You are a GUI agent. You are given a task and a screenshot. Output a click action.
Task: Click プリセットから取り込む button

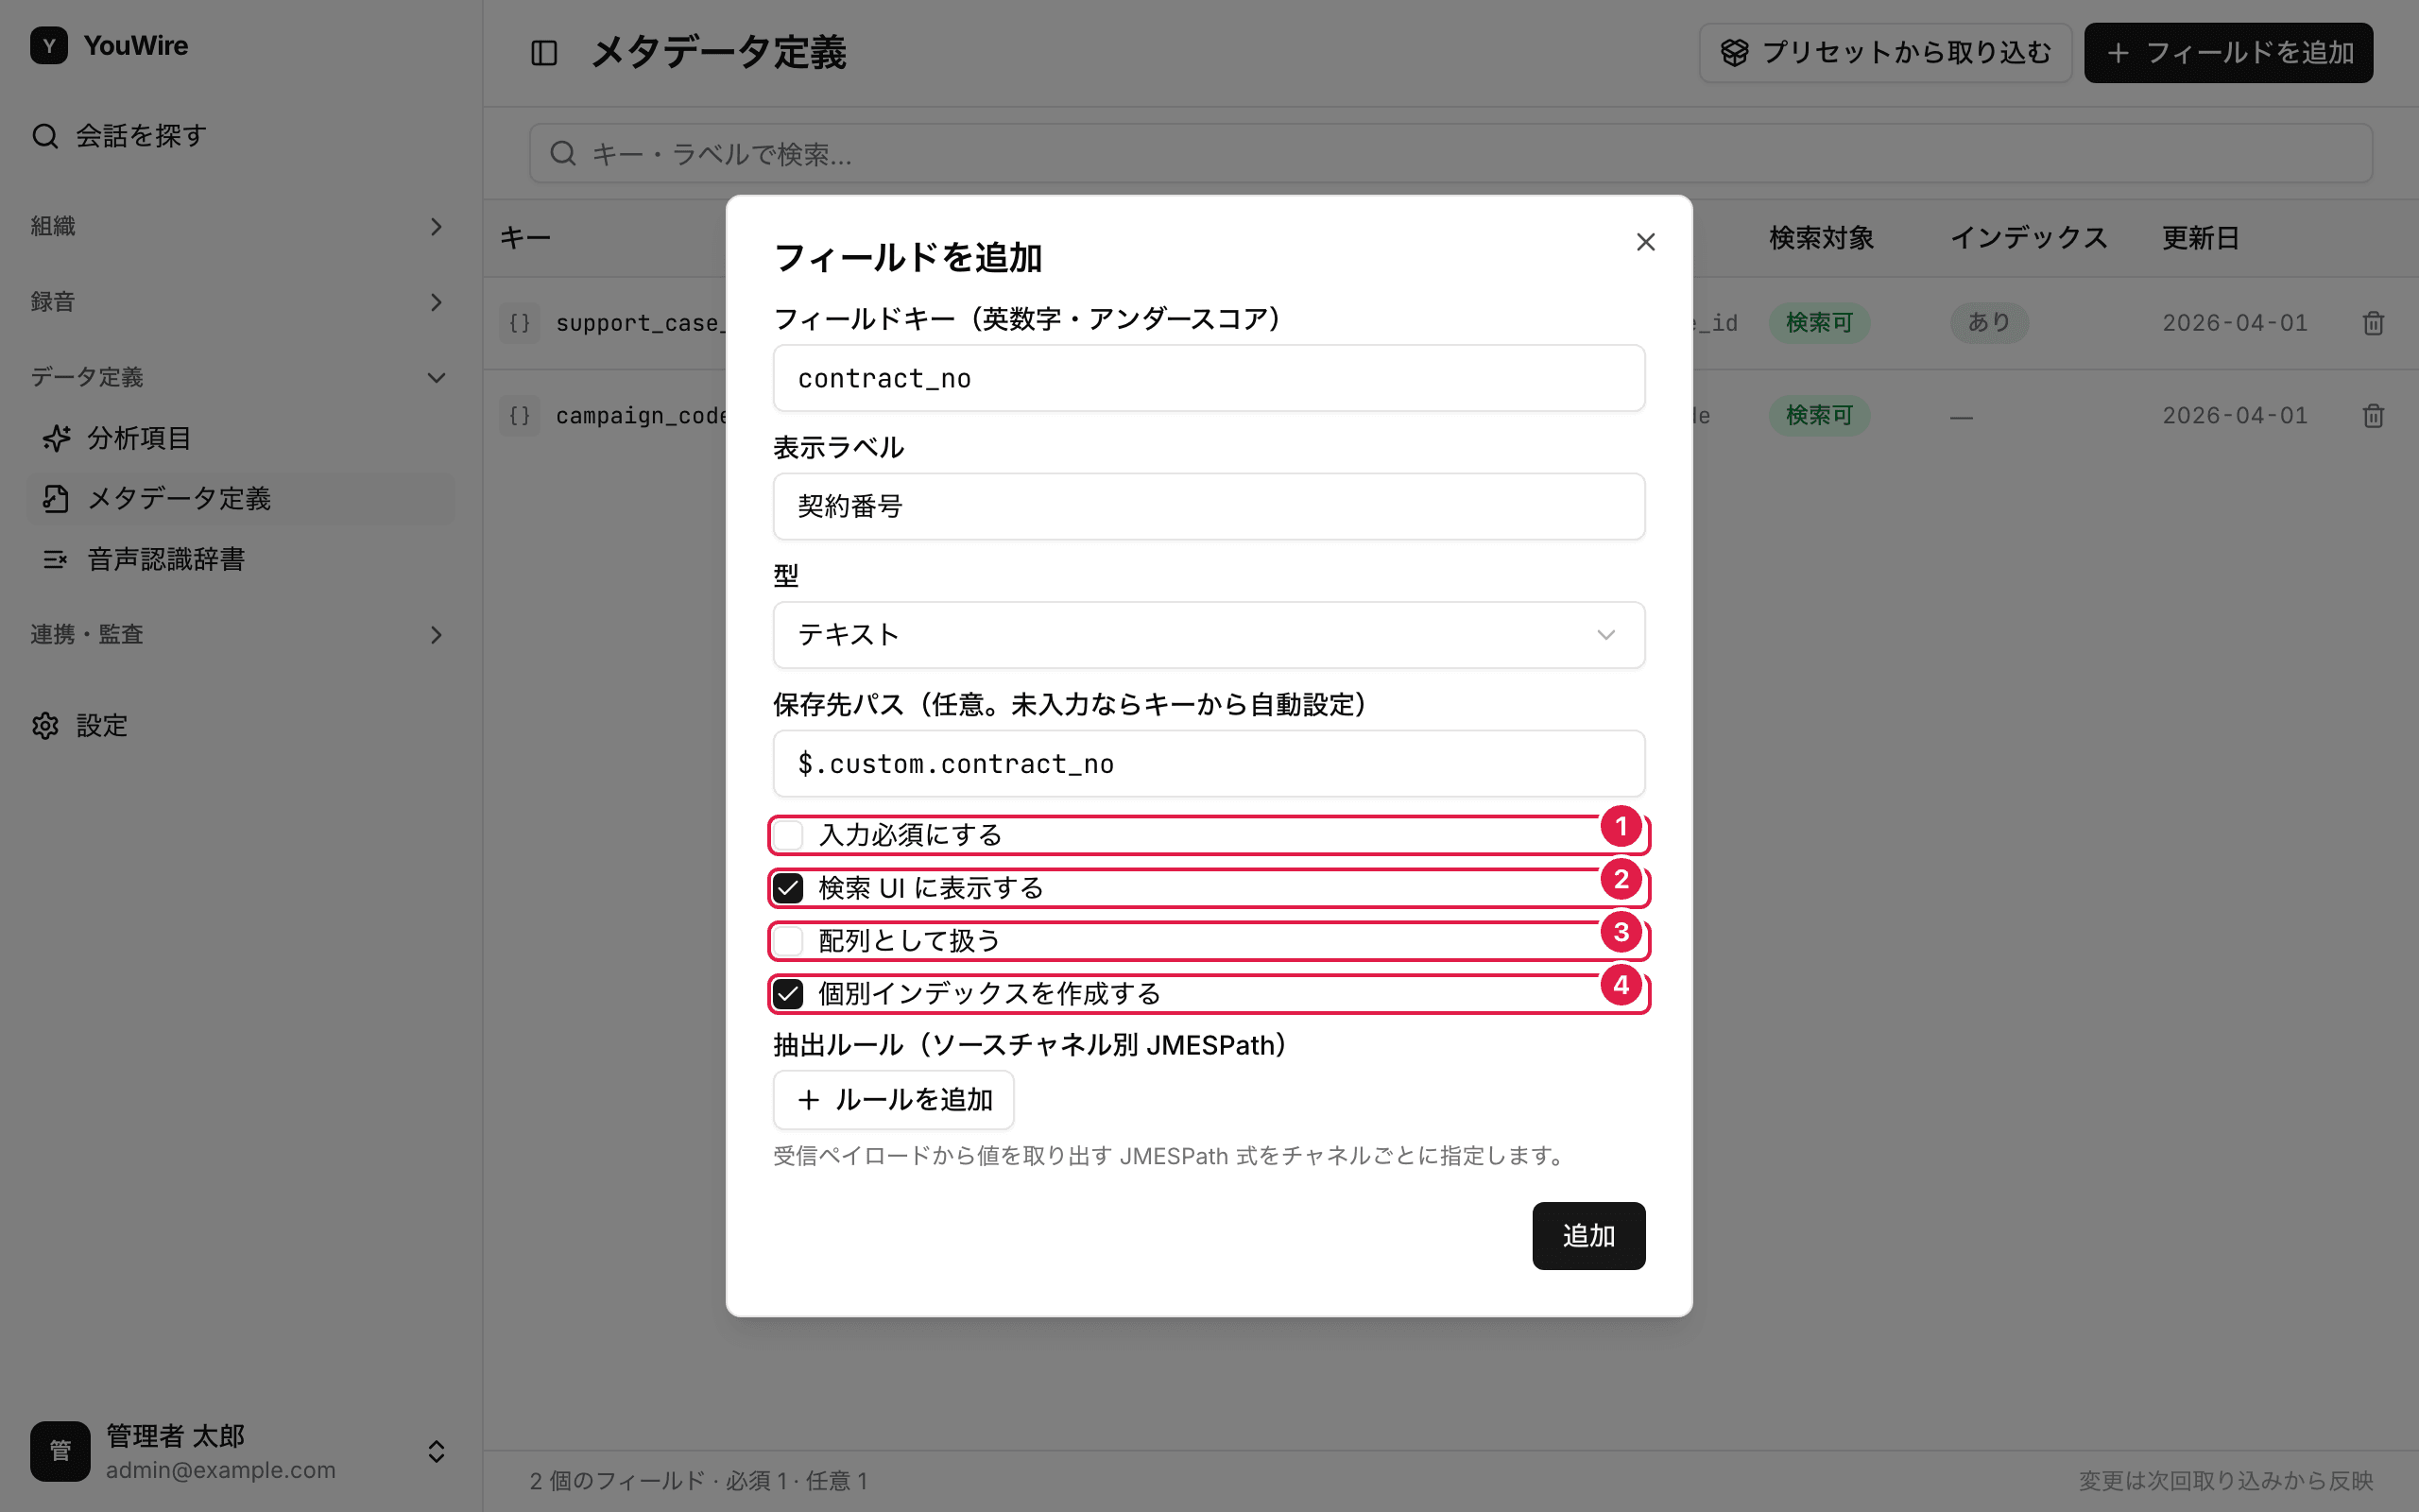coord(1885,53)
